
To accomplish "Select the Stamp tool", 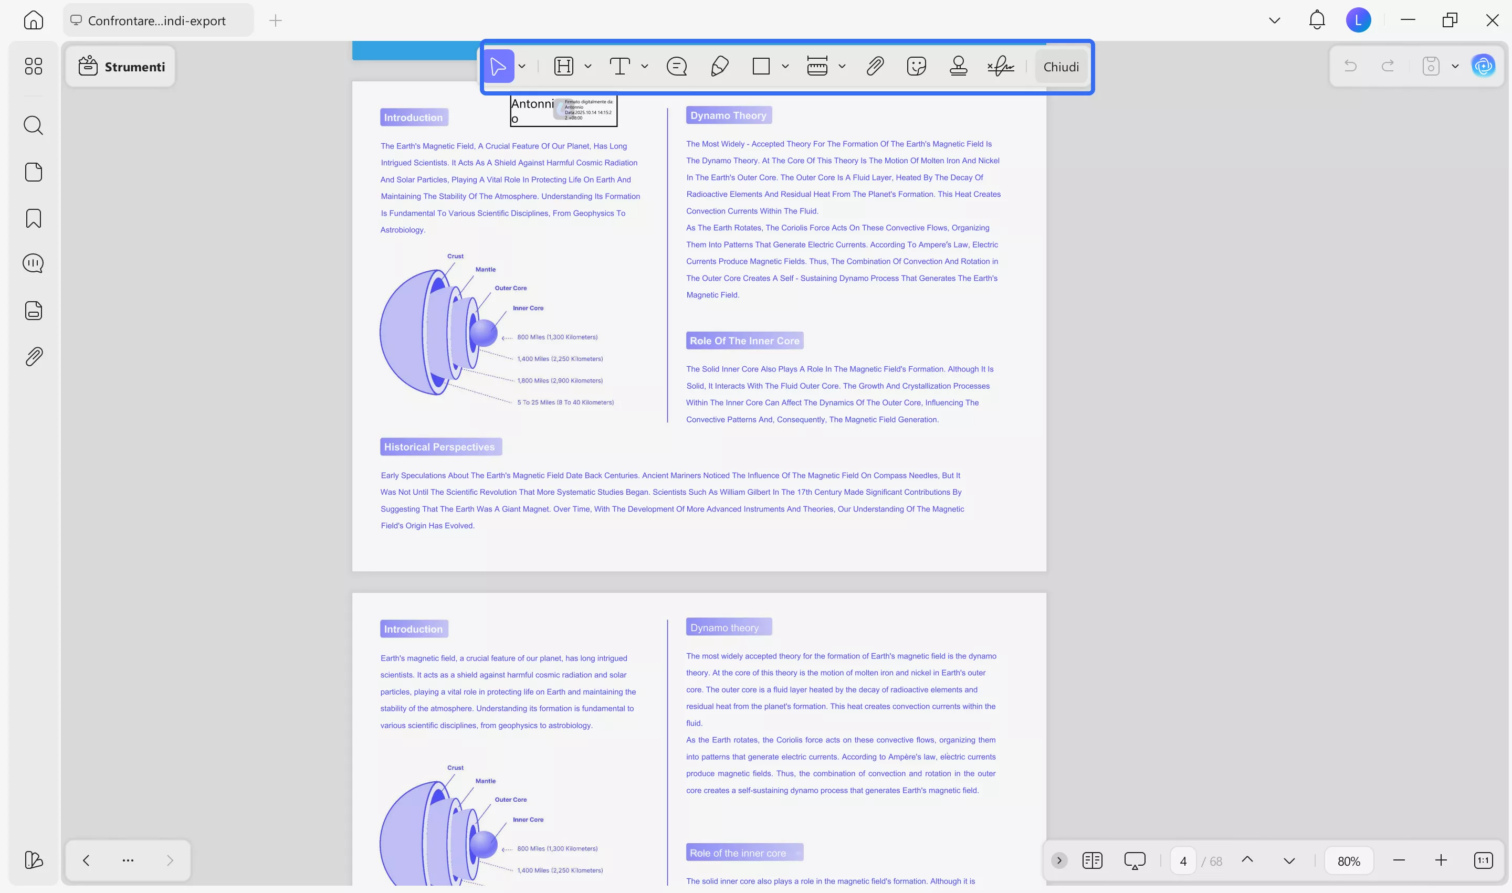I will (958, 66).
